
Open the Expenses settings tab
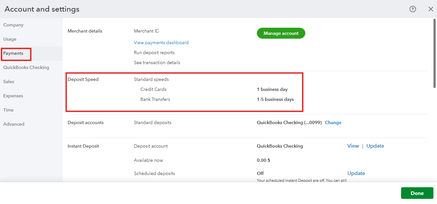[x=13, y=96]
